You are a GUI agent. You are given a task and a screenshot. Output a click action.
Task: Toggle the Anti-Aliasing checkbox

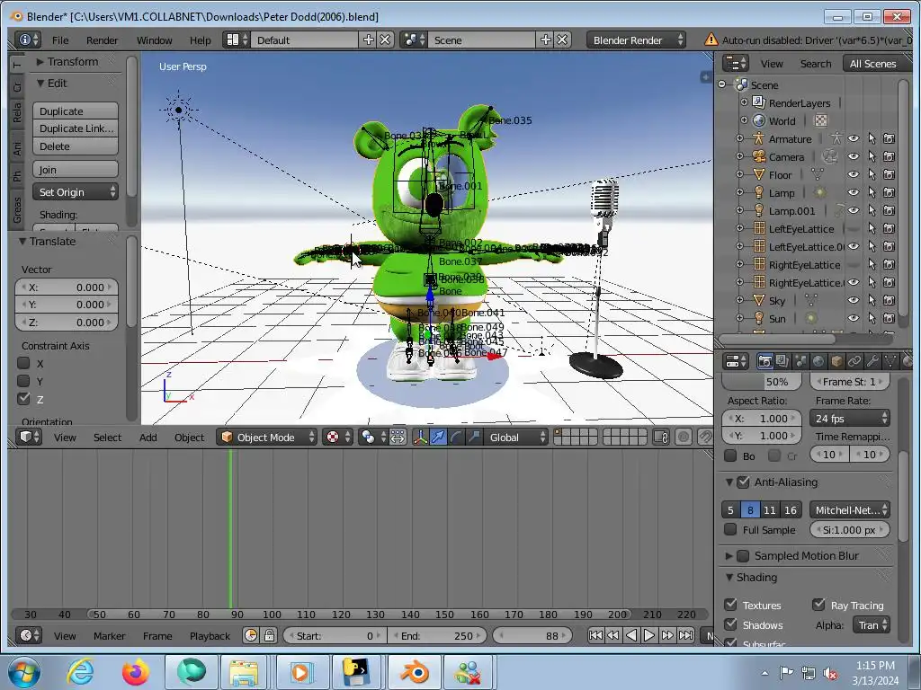point(744,482)
